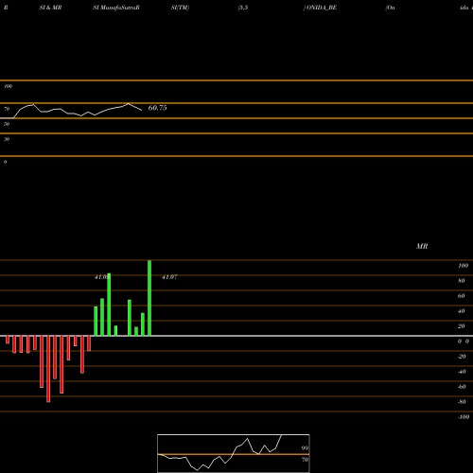Click the 0 level label on RSI axis

(x=5, y=162)
